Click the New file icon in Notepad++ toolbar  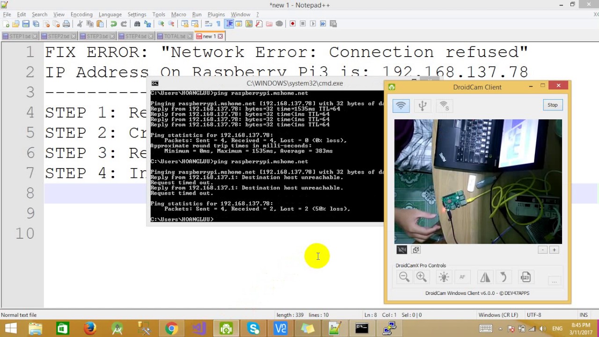click(x=5, y=23)
